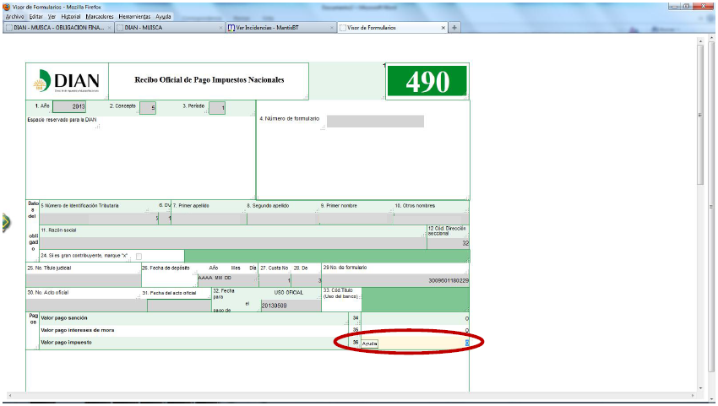The height and width of the screenshot is (406, 718).
Task: Click the horizontal scrollbar left arrow
Action: (x=9, y=396)
